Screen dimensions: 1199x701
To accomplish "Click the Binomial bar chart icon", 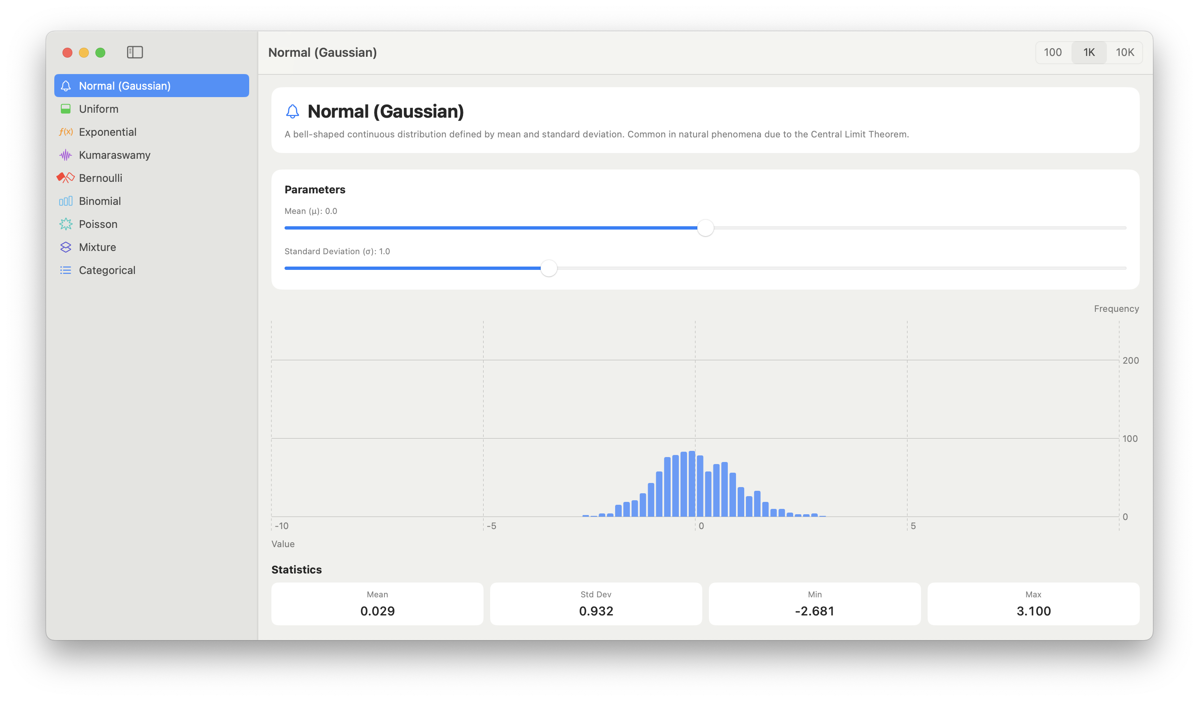I will tap(66, 201).
